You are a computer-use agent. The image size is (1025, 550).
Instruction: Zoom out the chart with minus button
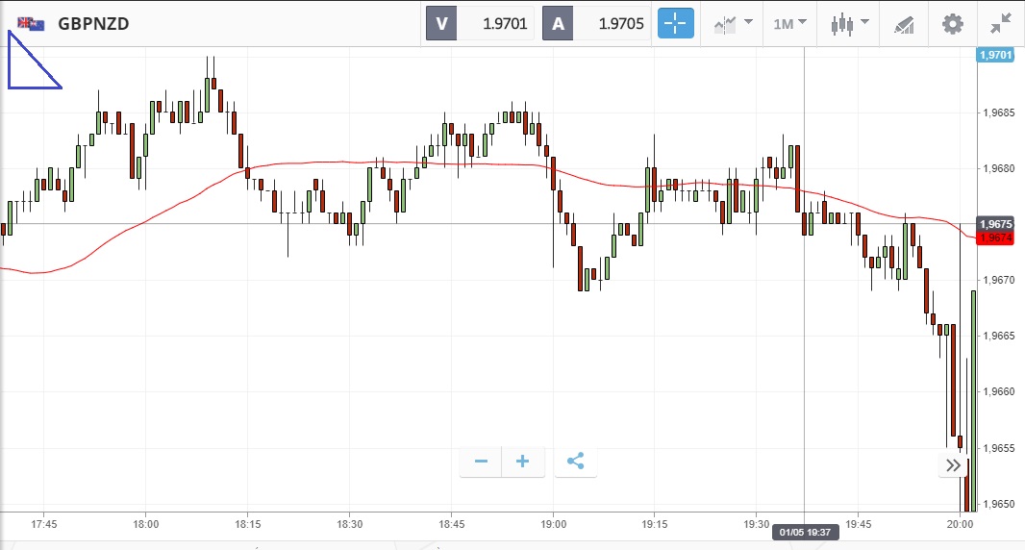[x=481, y=462]
